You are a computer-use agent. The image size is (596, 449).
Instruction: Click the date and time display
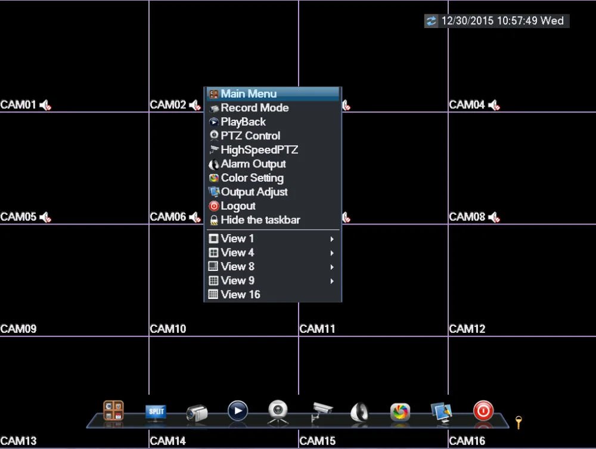[x=502, y=21]
